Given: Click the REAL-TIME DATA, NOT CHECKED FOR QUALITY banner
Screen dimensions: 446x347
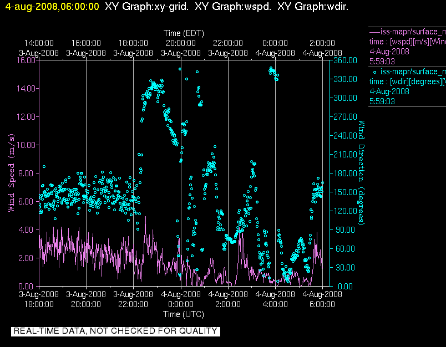Looking at the screenshot, I should [115, 331].
